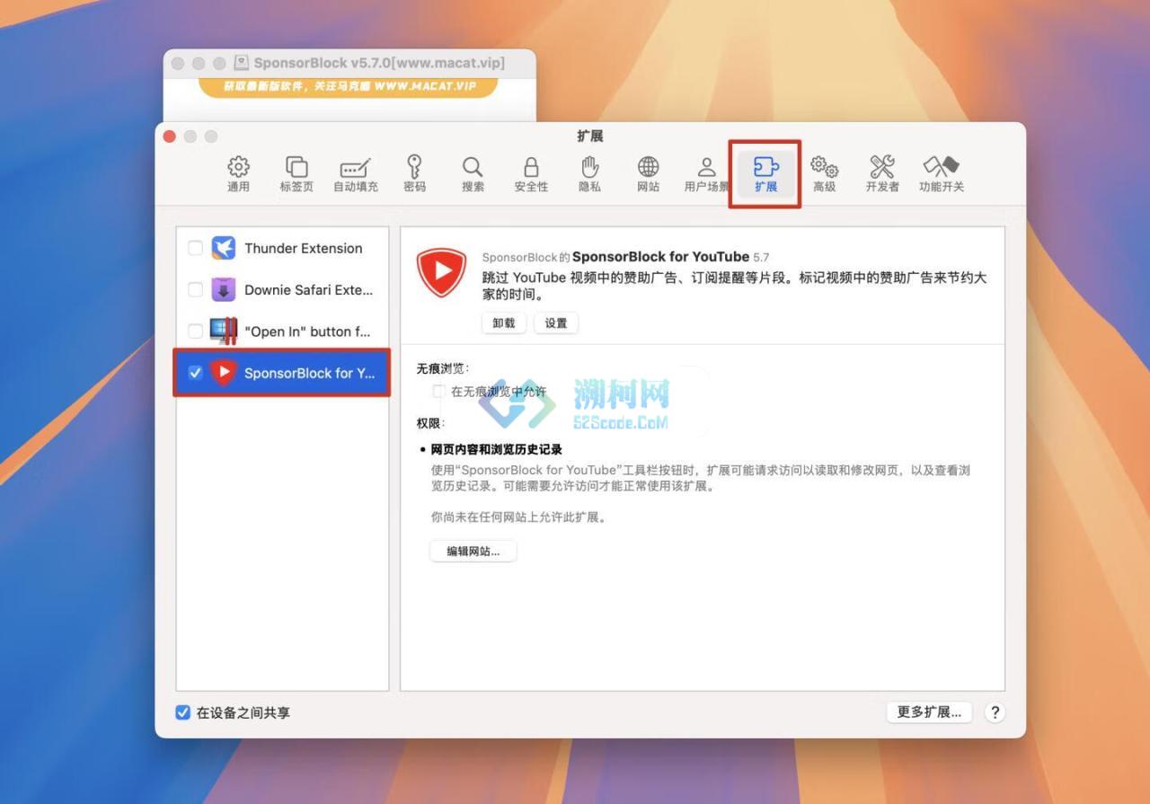1150x804 pixels.
Task: Click the large SponsorBlock logo in details
Action: pos(441,273)
